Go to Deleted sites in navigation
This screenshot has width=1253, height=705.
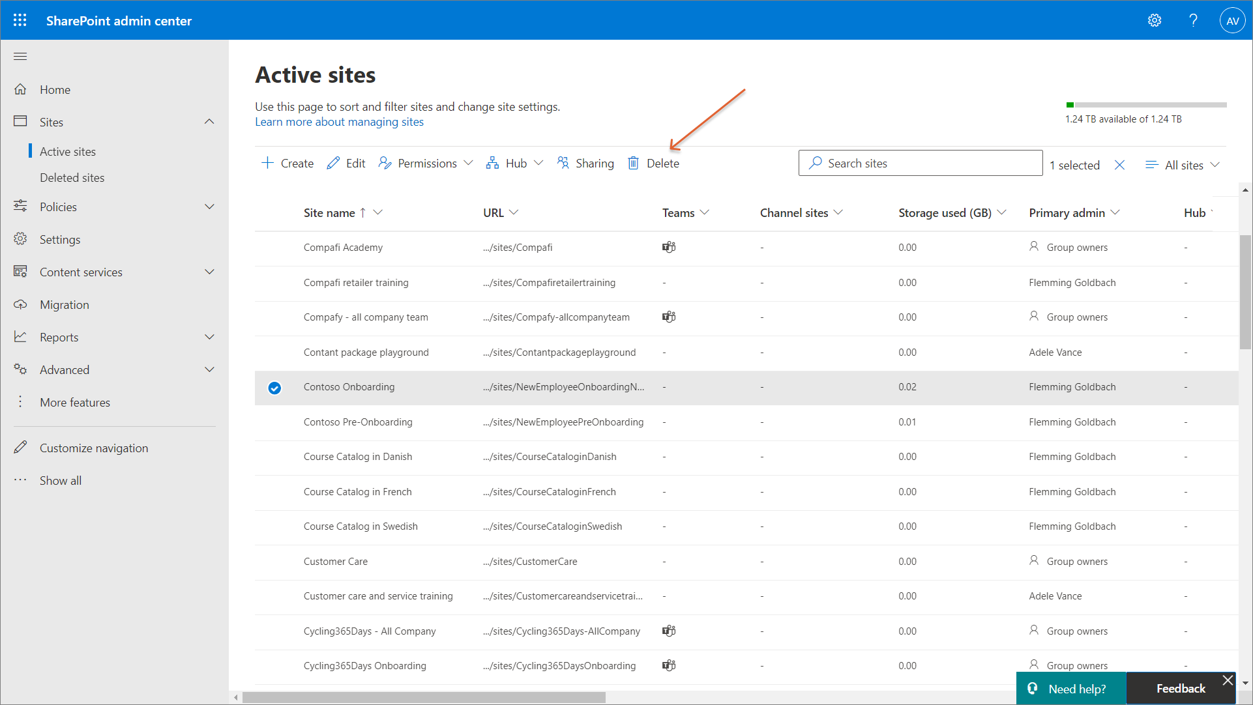72,177
